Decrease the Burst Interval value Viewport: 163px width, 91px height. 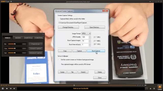90,45
